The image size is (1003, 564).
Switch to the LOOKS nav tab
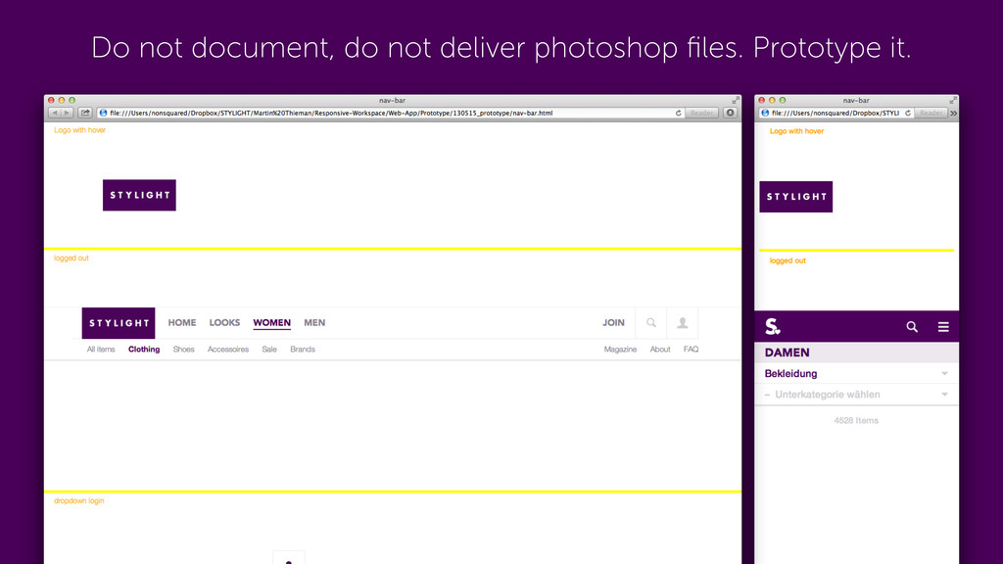click(224, 323)
